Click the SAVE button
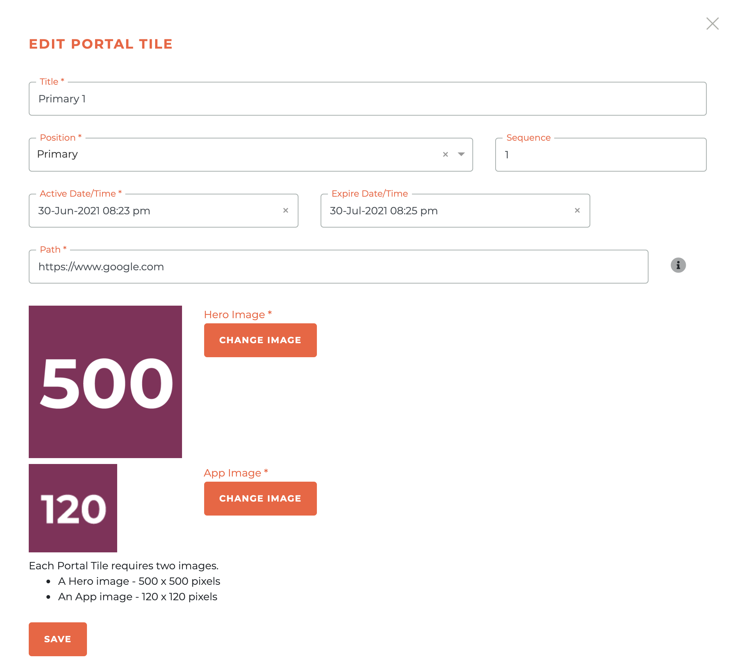Screen dimensions: 734x668 pyautogui.click(x=57, y=639)
